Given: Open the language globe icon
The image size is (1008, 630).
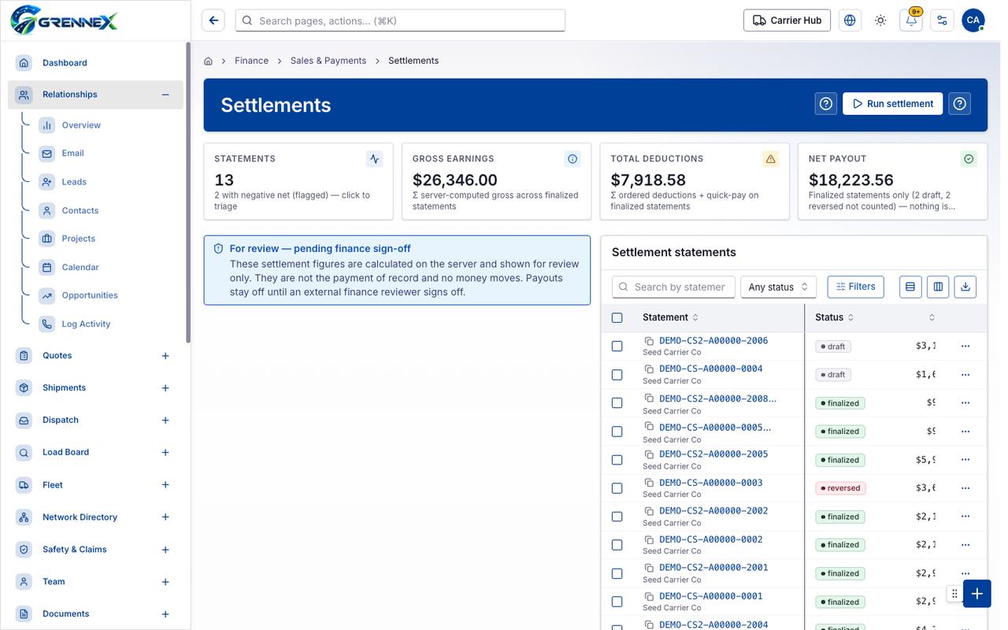Looking at the screenshot, I should (850, 20).
